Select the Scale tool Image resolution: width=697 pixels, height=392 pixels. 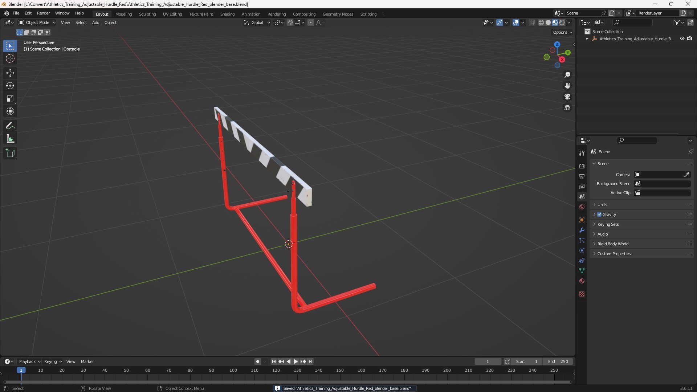pos(10,98)
